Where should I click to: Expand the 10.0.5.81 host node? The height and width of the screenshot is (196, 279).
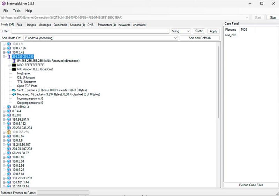click(4, 174)
